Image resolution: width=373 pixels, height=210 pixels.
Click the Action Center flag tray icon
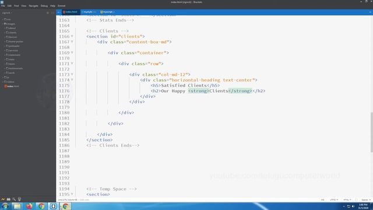[x=349, y=206]
